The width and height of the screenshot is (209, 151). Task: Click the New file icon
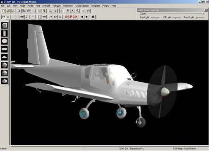(x=4, y=11)
